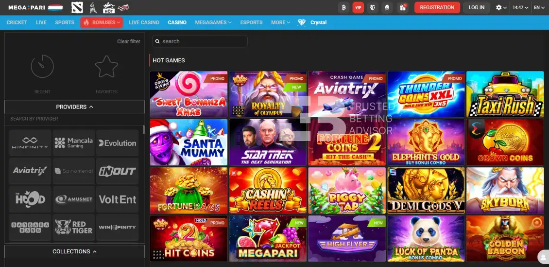The height and width of the screenshot is (267, 549).
Task: Open Fortune Bags game
Action: [189, 190]
